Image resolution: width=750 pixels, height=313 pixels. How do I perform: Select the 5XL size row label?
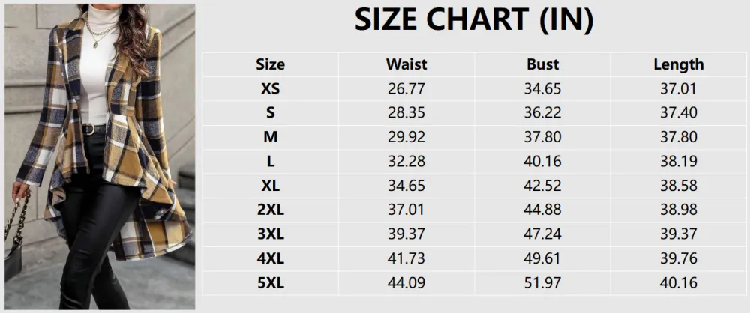pos(270,282)
